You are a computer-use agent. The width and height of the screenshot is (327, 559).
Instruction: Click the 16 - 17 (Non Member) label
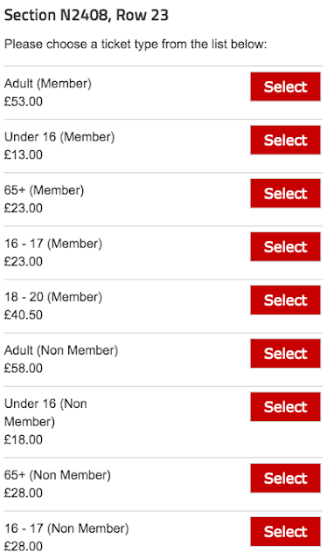[x=66, y=528]
